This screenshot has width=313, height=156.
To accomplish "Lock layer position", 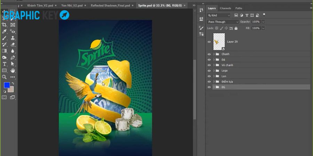I will (x=226, y=28).
